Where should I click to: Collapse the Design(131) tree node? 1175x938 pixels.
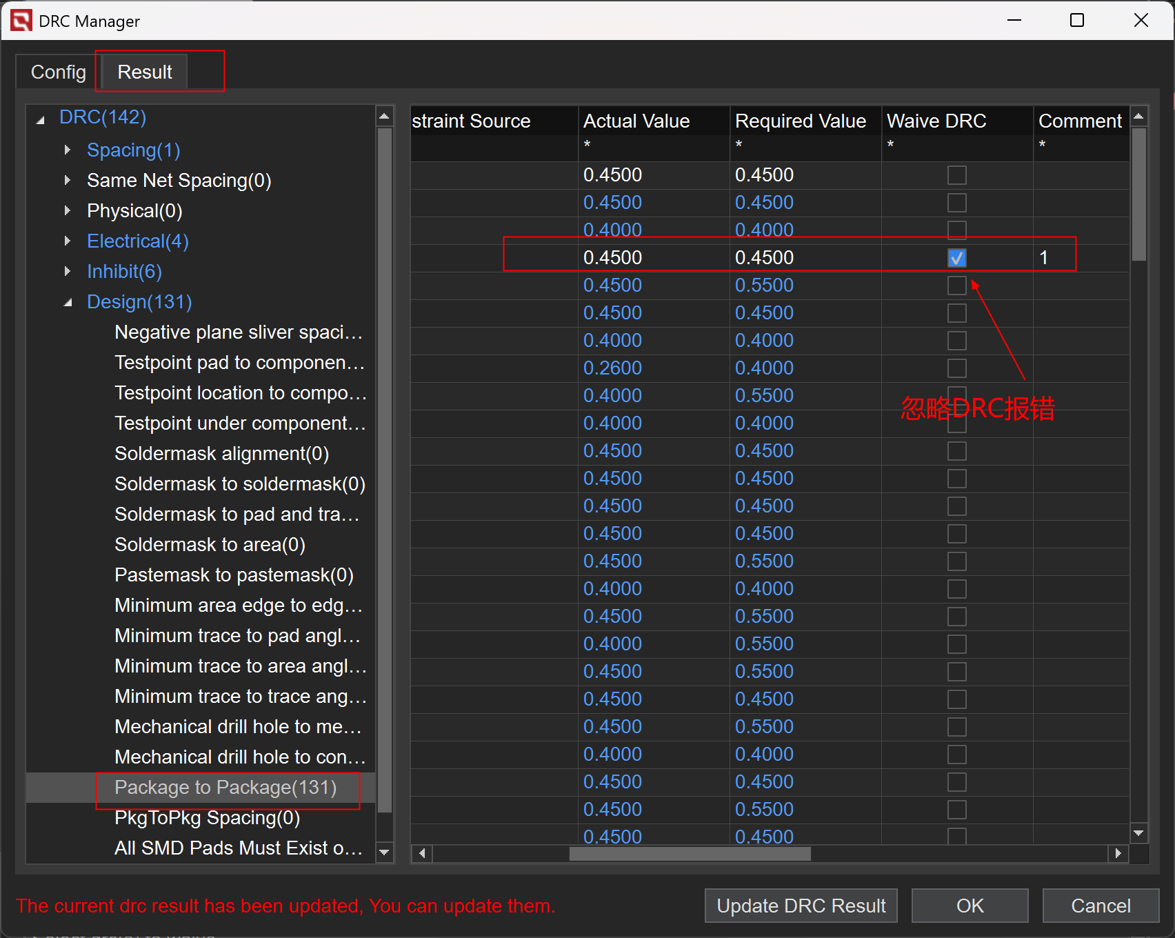(x=68, y=302)
